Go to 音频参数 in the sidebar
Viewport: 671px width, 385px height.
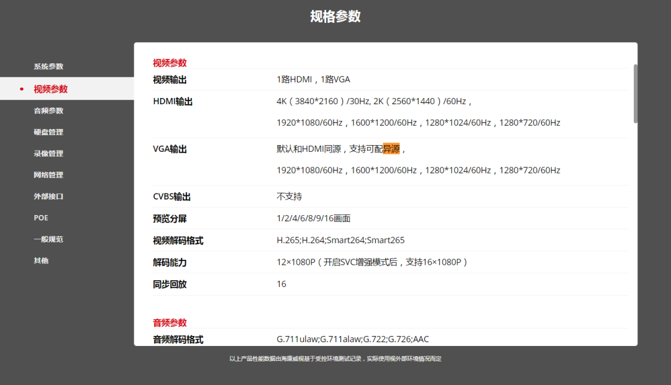tap(48, 110)
